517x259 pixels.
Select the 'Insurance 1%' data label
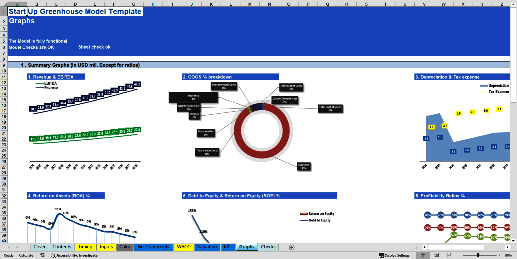pos(193,97)
